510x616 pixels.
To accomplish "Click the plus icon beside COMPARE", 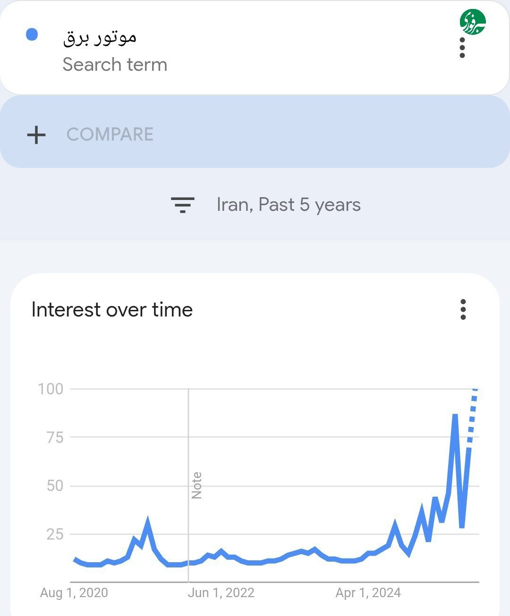I will (36, 135).
